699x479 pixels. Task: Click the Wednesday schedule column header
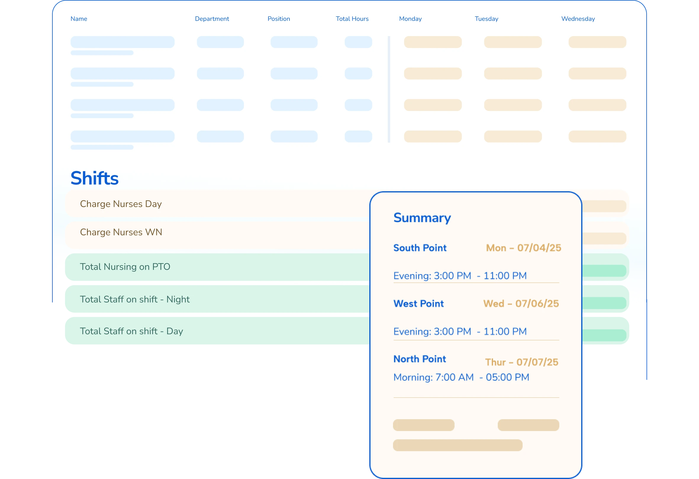[x=577, y=19]
